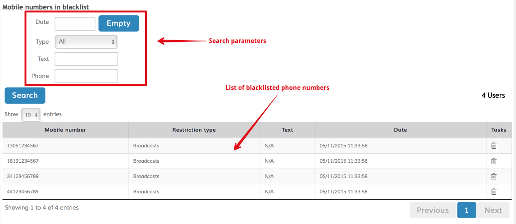Click the Tasks column header
The image size is (516, 224).
[x=498, y=130]
